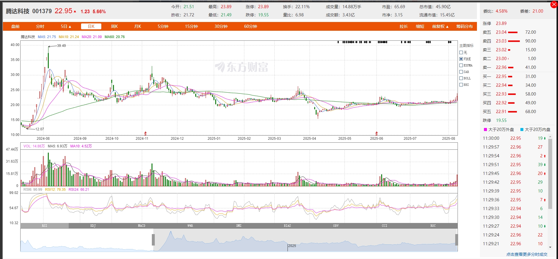Screen dimensions: 558x259
Task: Enable the BOLL indicator checkbox
Action: click(461, 78)
